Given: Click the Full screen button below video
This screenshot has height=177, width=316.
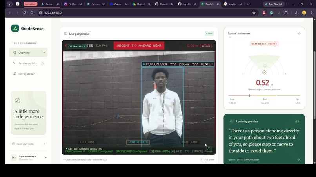Looking at the screenshot, I should tap(207, 159).
